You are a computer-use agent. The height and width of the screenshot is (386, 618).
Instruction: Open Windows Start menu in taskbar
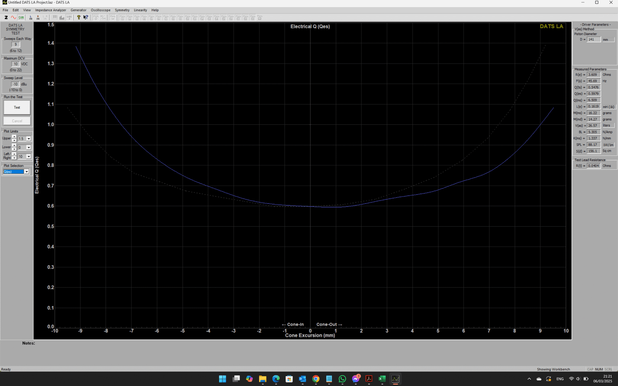(222, 379)
